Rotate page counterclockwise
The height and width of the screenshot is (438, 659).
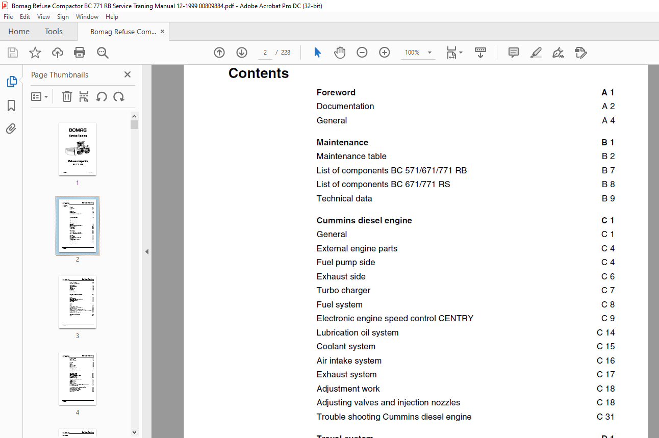coord(102,96)
